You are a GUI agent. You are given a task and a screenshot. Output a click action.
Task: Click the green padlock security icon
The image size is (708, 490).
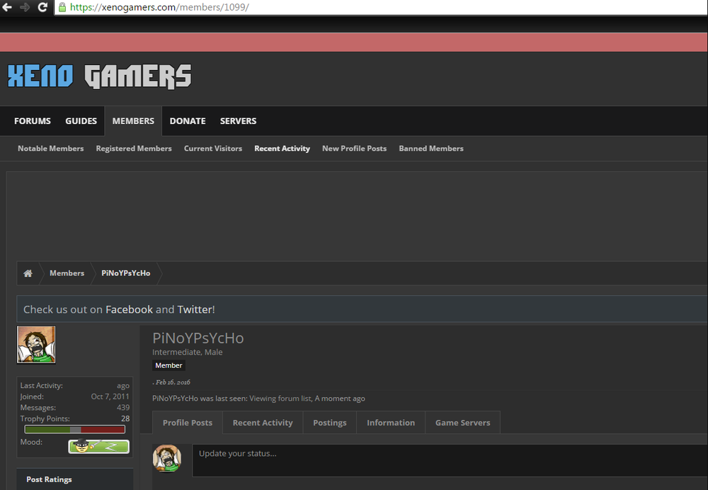pos(62,7)
